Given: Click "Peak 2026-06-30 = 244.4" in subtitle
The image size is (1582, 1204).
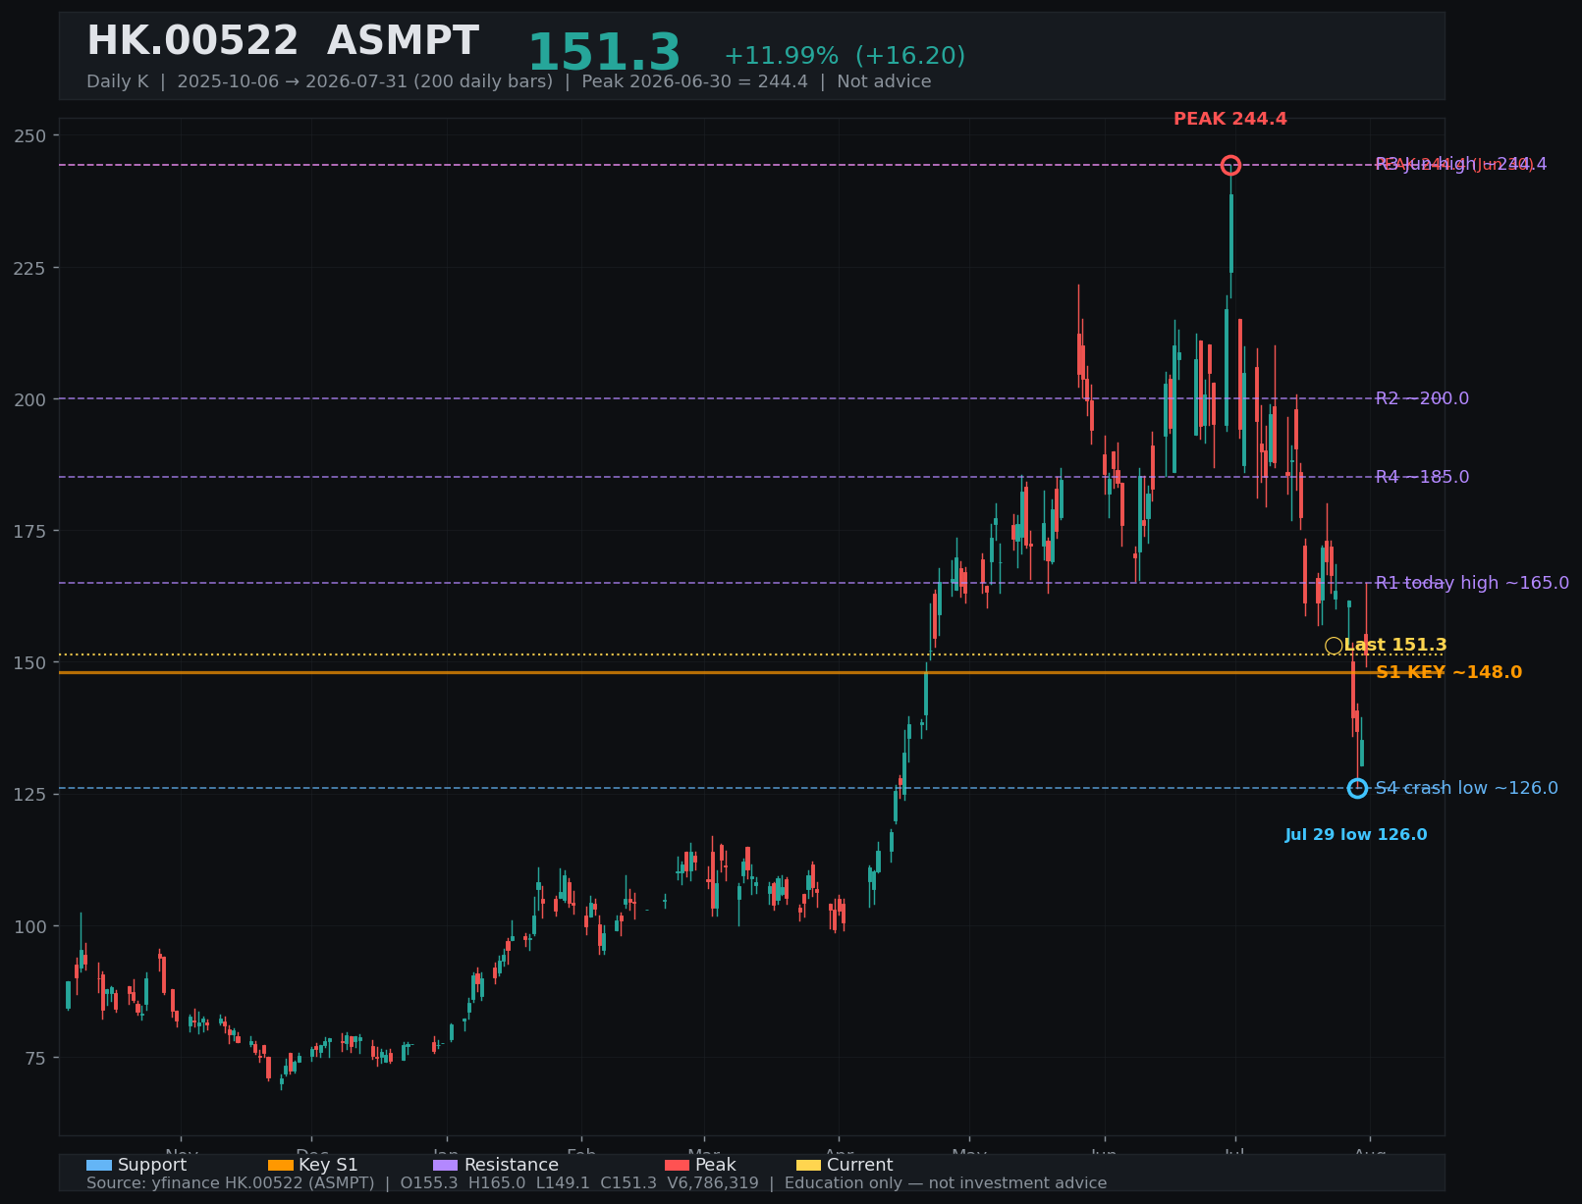Looking at the screenshot, I should point(694,81).
